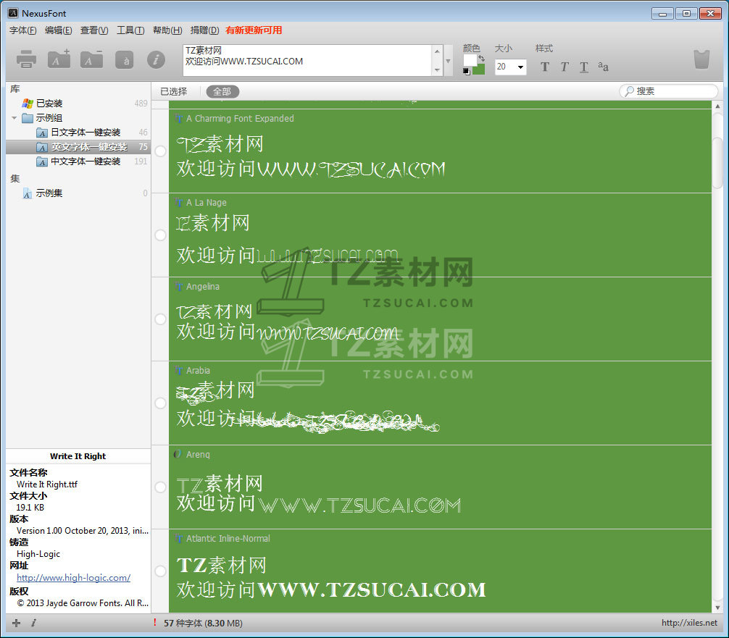This screenshot has height=638, width=729.
Task: Click the scroll up arrow of font list
Action: point(717,106)
